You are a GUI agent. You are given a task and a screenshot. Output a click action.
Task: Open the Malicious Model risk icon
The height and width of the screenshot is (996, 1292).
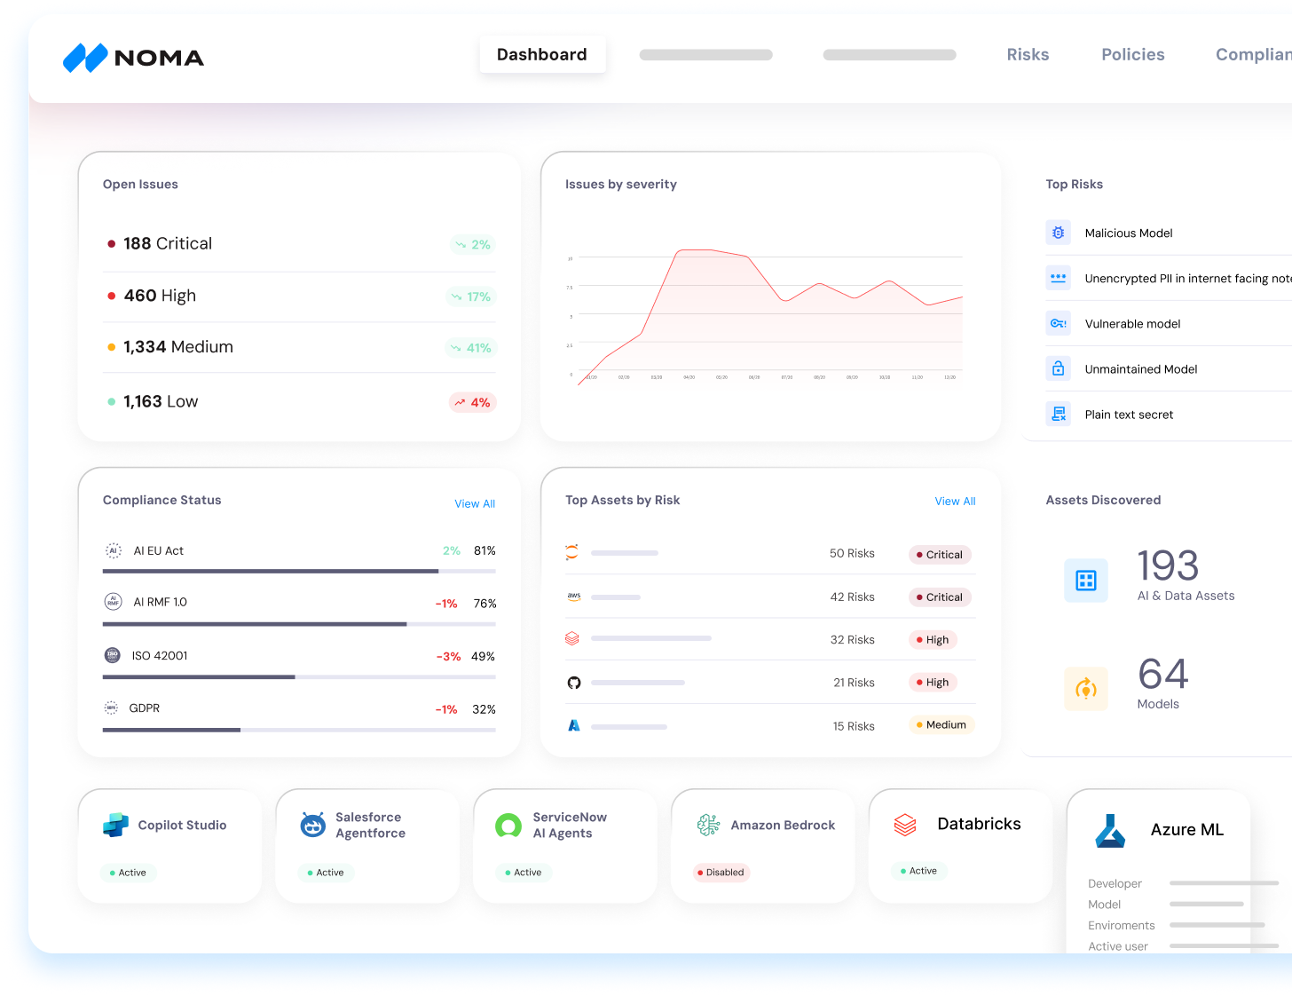tap(1058, 232)
